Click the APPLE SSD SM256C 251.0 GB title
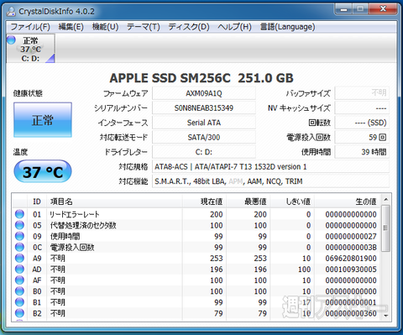 (x=201, y=78)
